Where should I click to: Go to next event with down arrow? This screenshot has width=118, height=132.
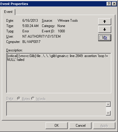pyautogui.click(x=105, y=29)
